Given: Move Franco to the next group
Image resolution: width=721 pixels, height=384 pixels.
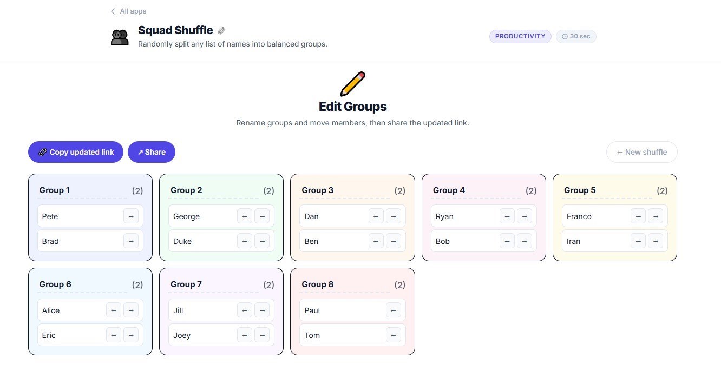Looking at the screenshot, I should [x=656, y=216].
